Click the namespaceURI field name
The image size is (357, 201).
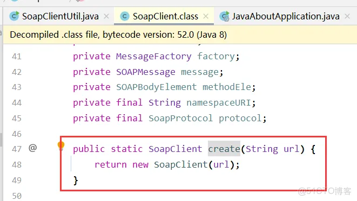coord(219,103)
